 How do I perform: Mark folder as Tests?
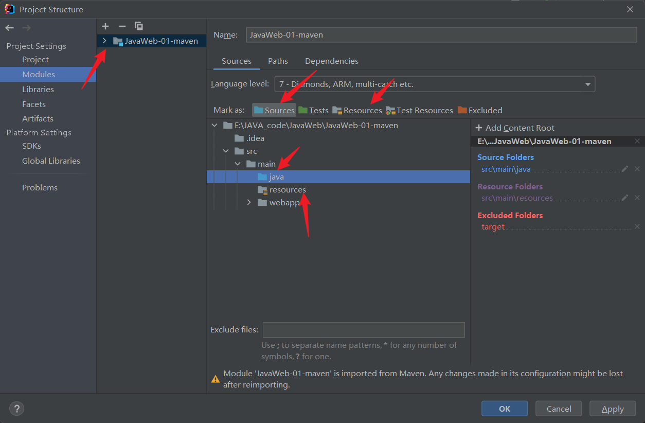point(313,110)
